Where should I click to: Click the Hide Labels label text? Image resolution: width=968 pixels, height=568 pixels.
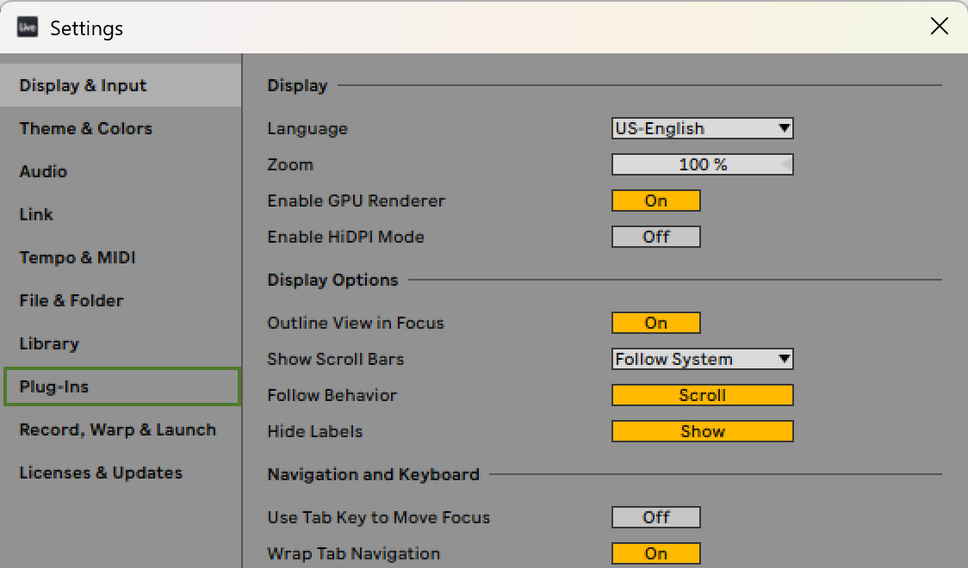tap(315, 432)
